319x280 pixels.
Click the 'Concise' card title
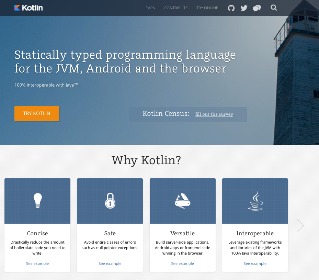click(x=37, y=233)
